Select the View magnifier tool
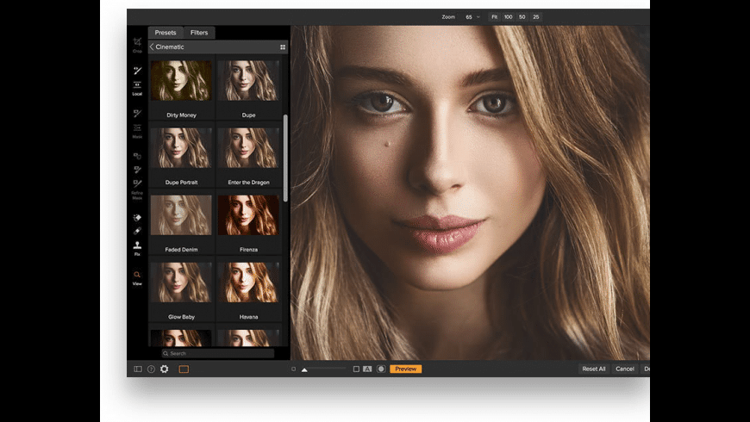The image size is (750, 422). [x=137, y=275]
